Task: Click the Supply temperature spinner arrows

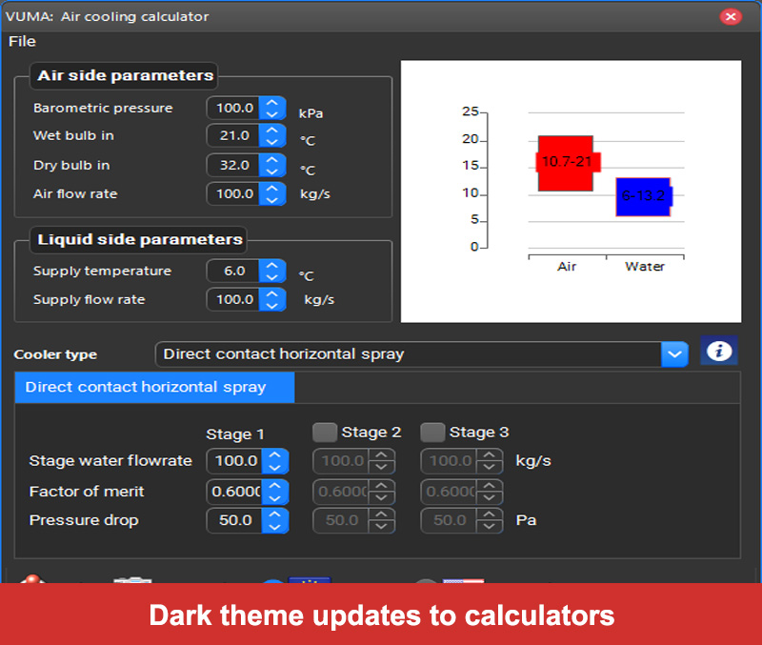Action: click(273, 271)
